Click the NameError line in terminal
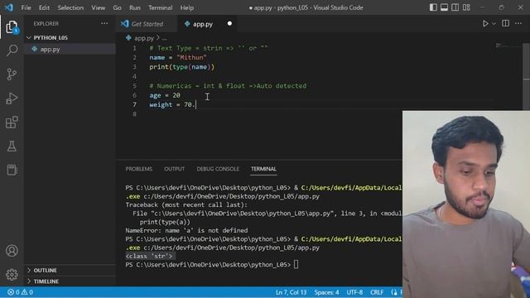This screenshot has height=298, width=530. click(x=186, y=230)
